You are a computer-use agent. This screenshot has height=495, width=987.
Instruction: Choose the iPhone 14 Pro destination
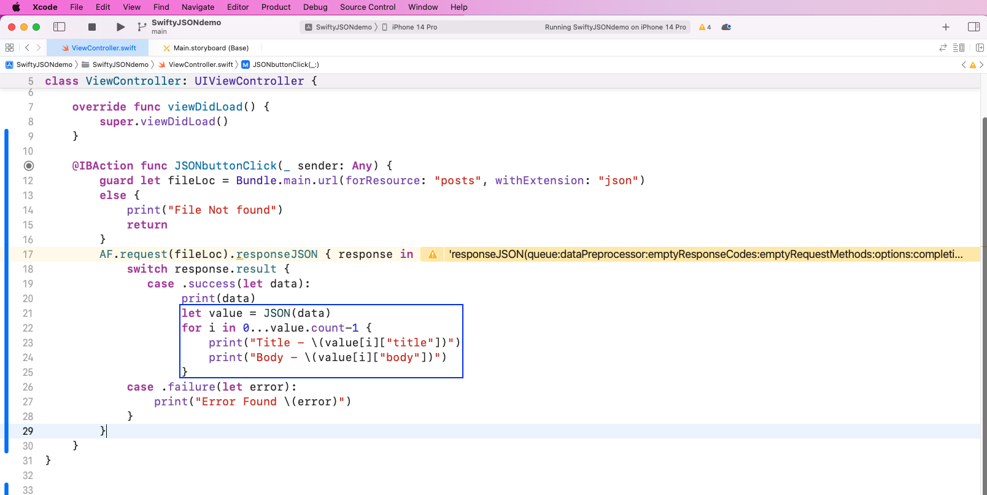pyautogui.click(x=410, y=27)
